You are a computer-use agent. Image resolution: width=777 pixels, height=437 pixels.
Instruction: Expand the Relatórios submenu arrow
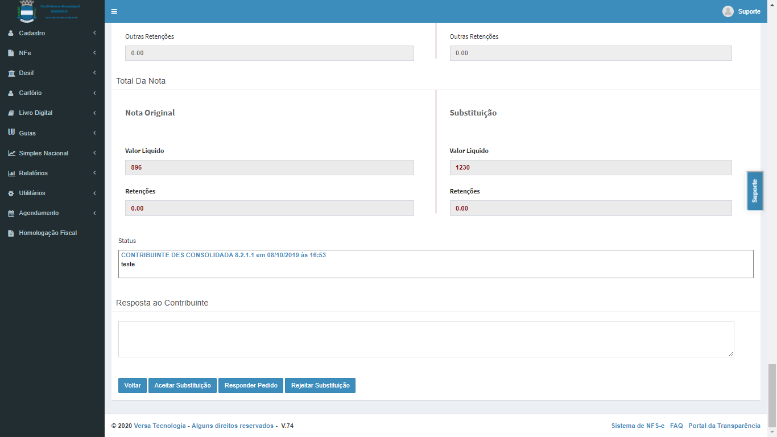click(94, 173)
